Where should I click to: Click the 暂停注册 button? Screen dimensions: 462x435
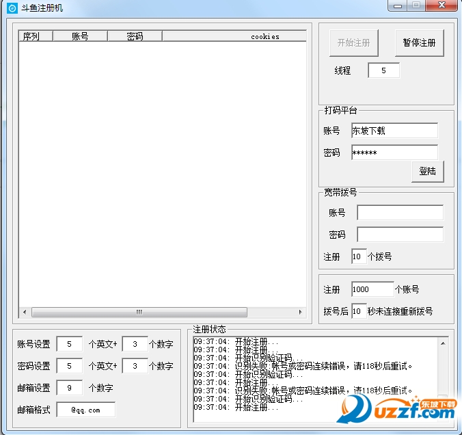419,43
